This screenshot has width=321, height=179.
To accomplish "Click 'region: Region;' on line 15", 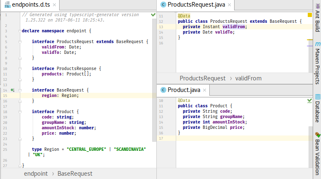I will tap(60, 95).
